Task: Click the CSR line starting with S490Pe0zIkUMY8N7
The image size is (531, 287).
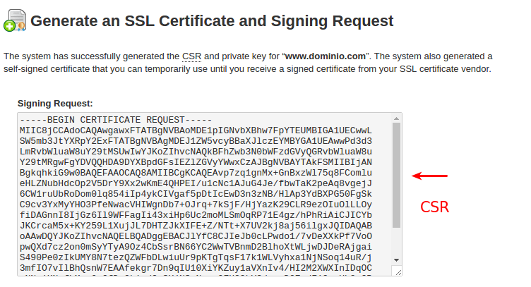Action: (x=196, y=257)
